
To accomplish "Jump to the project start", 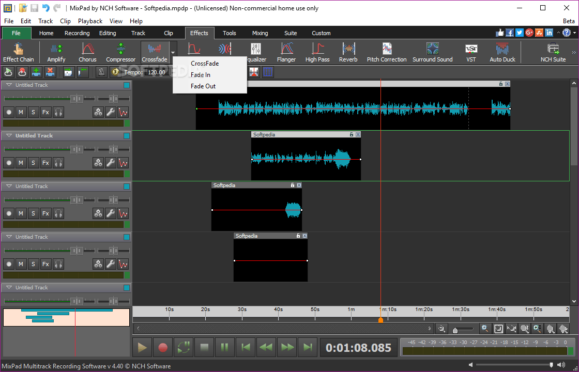I will point(246,347).
